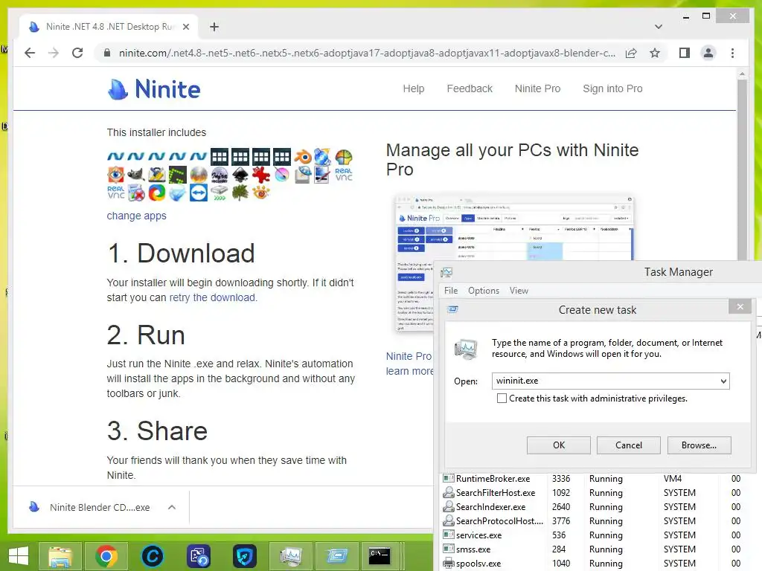Viewport: 762px width, 571px height.
Task: Go to Ninite Pro header link
Action: tap(537, 88)
